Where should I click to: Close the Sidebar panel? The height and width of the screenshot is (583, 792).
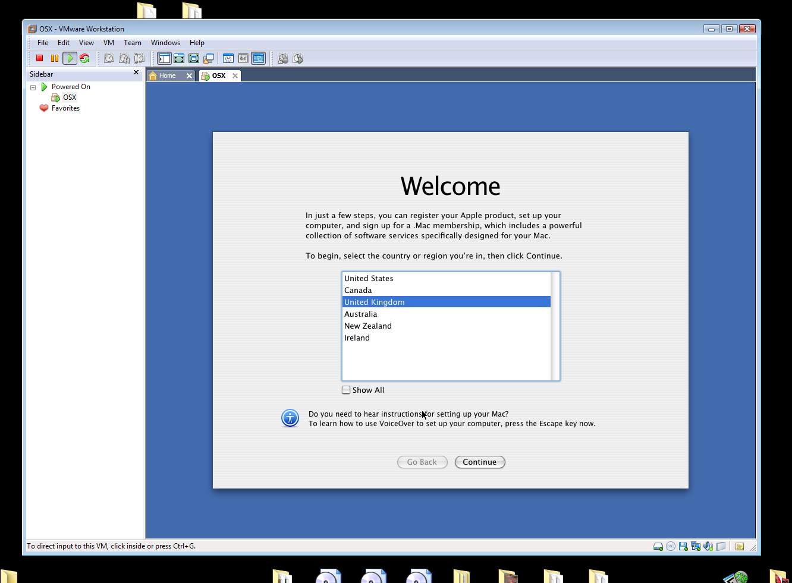(136, 73)
